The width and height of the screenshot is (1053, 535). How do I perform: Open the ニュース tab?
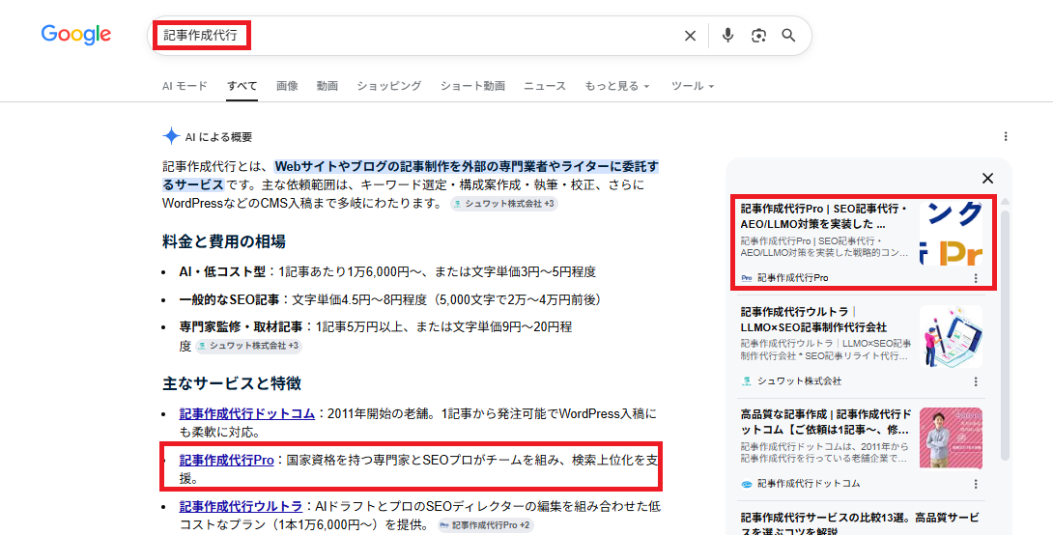[545, 86]
